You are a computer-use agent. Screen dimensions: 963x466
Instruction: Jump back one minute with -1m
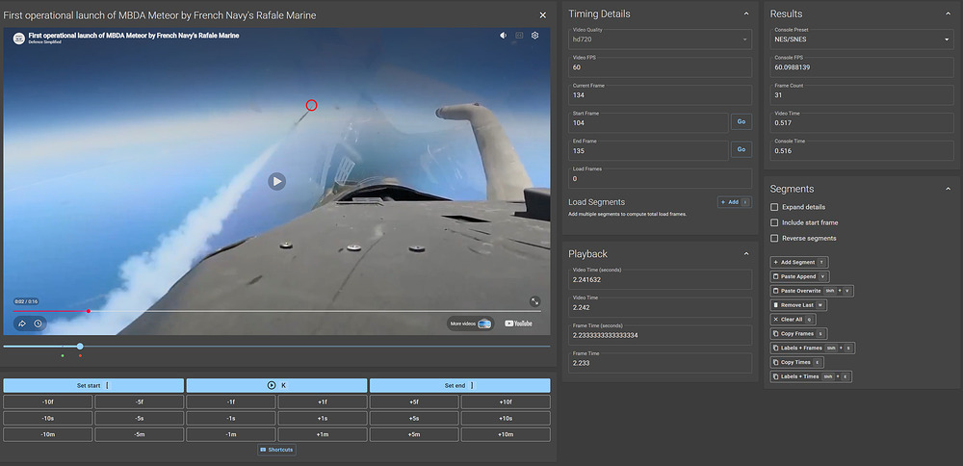pyautogui.click(x=231, y=434)
